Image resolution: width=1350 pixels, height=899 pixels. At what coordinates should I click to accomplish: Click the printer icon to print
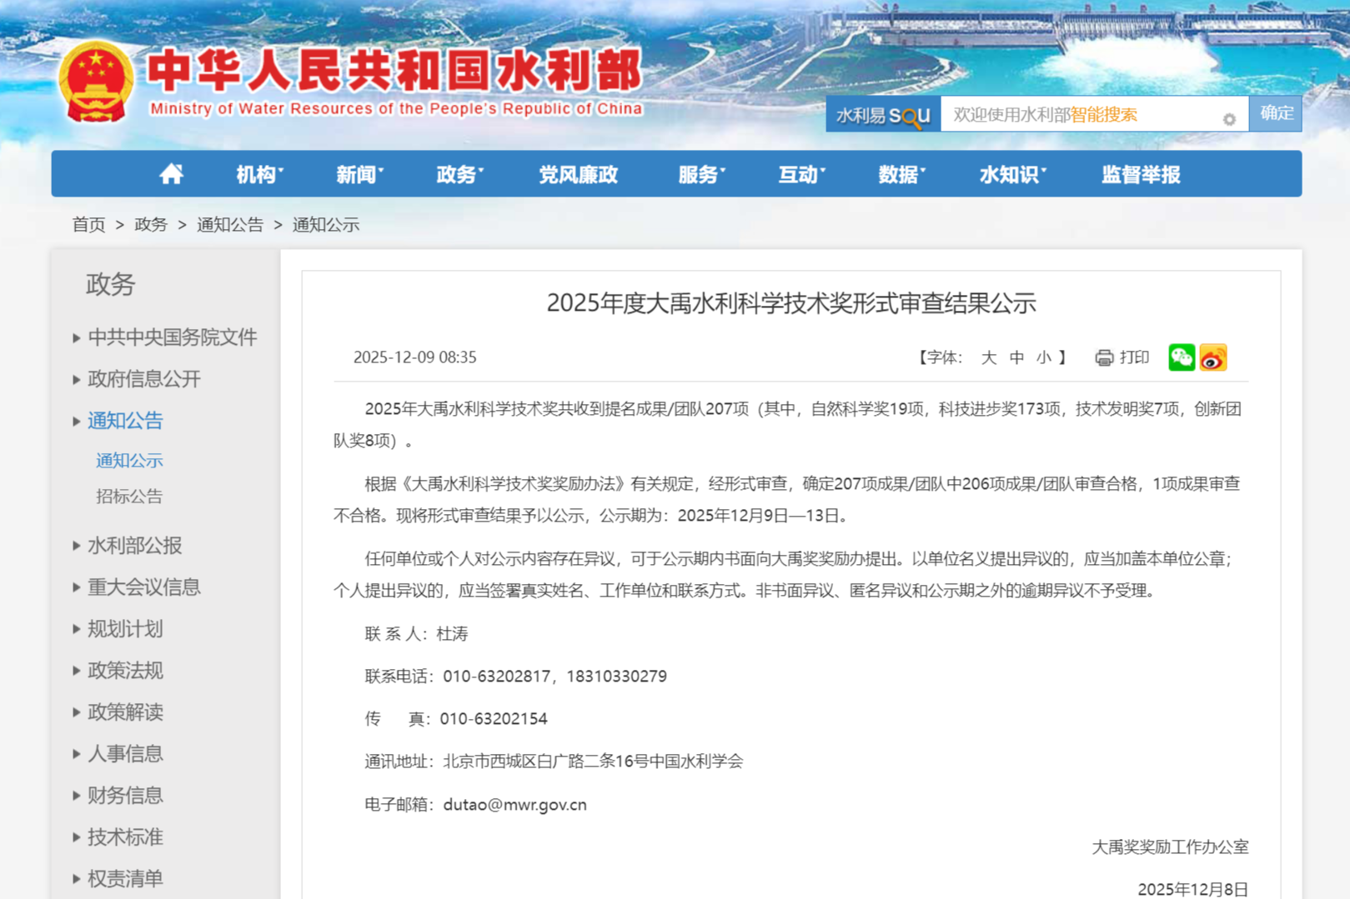1104,357
